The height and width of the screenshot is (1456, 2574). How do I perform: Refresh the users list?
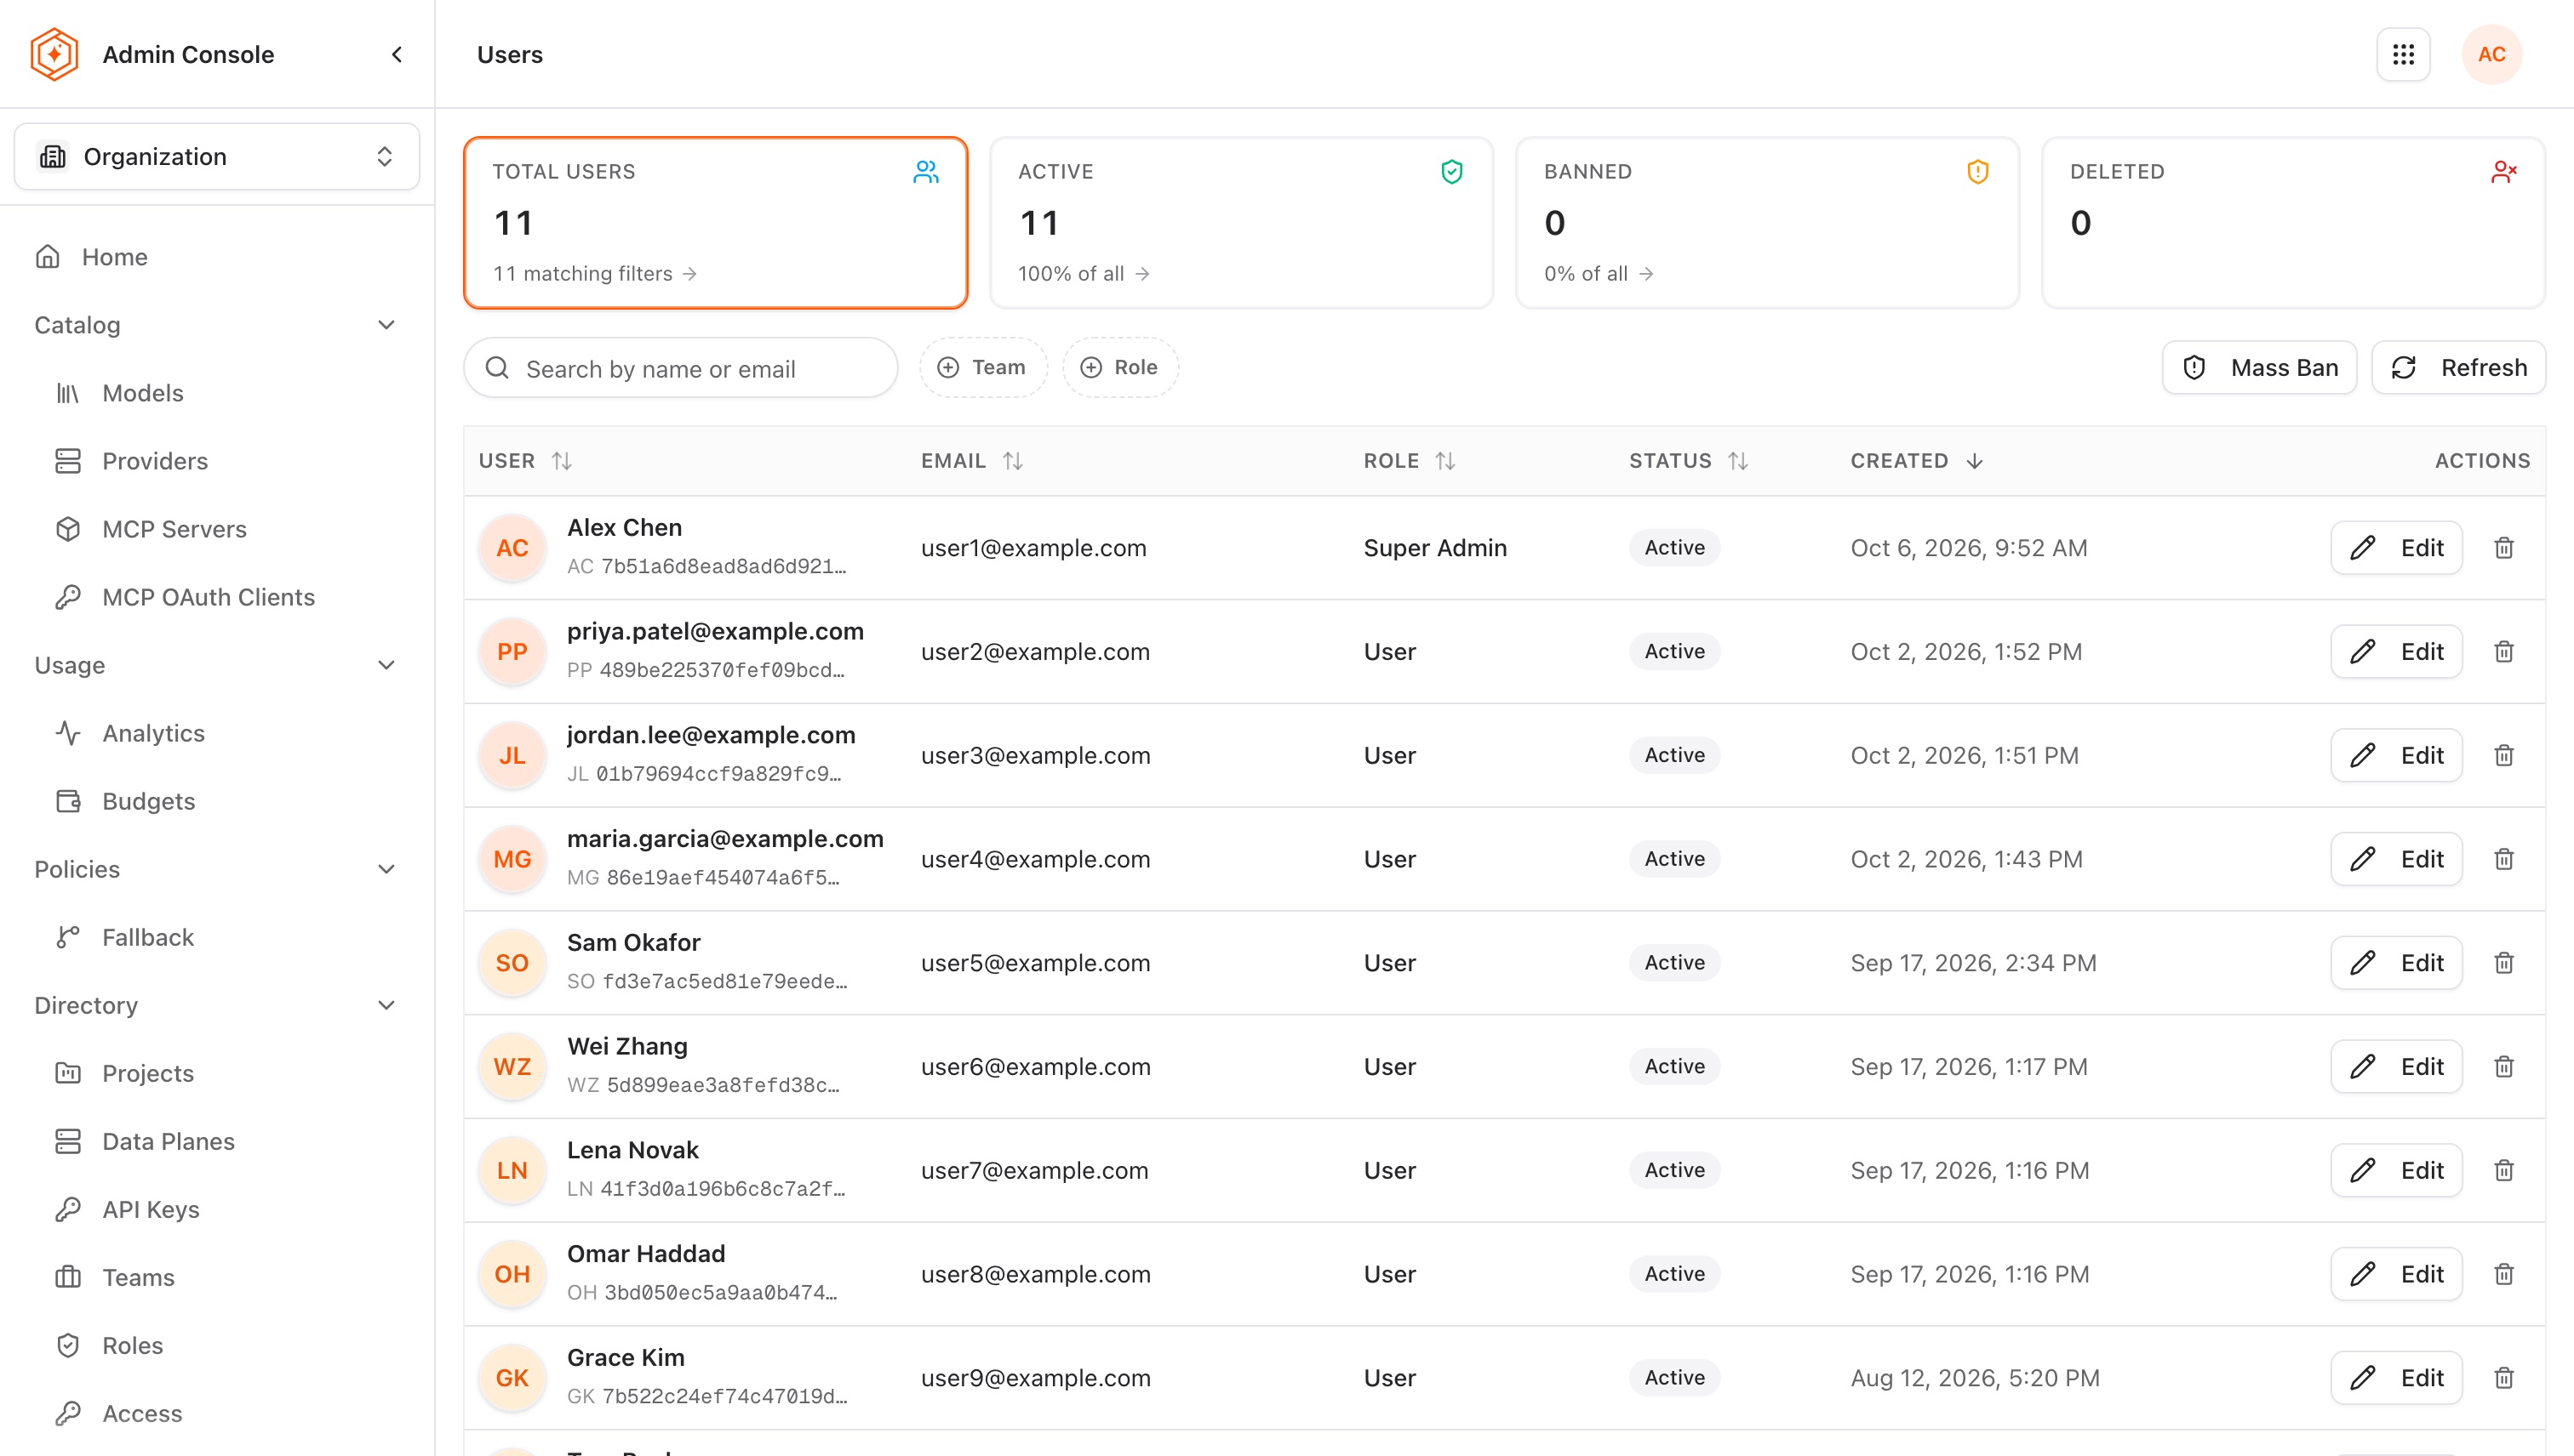[2458, 368]
